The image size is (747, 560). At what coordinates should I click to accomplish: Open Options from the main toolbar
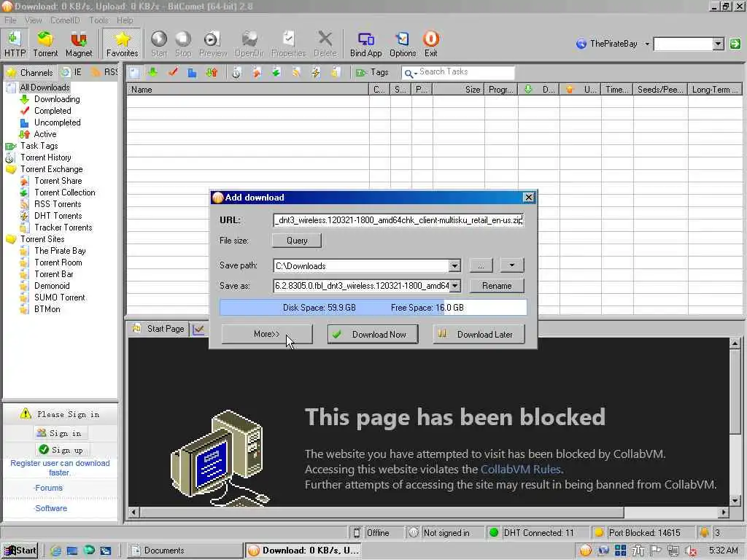(403, 44)
